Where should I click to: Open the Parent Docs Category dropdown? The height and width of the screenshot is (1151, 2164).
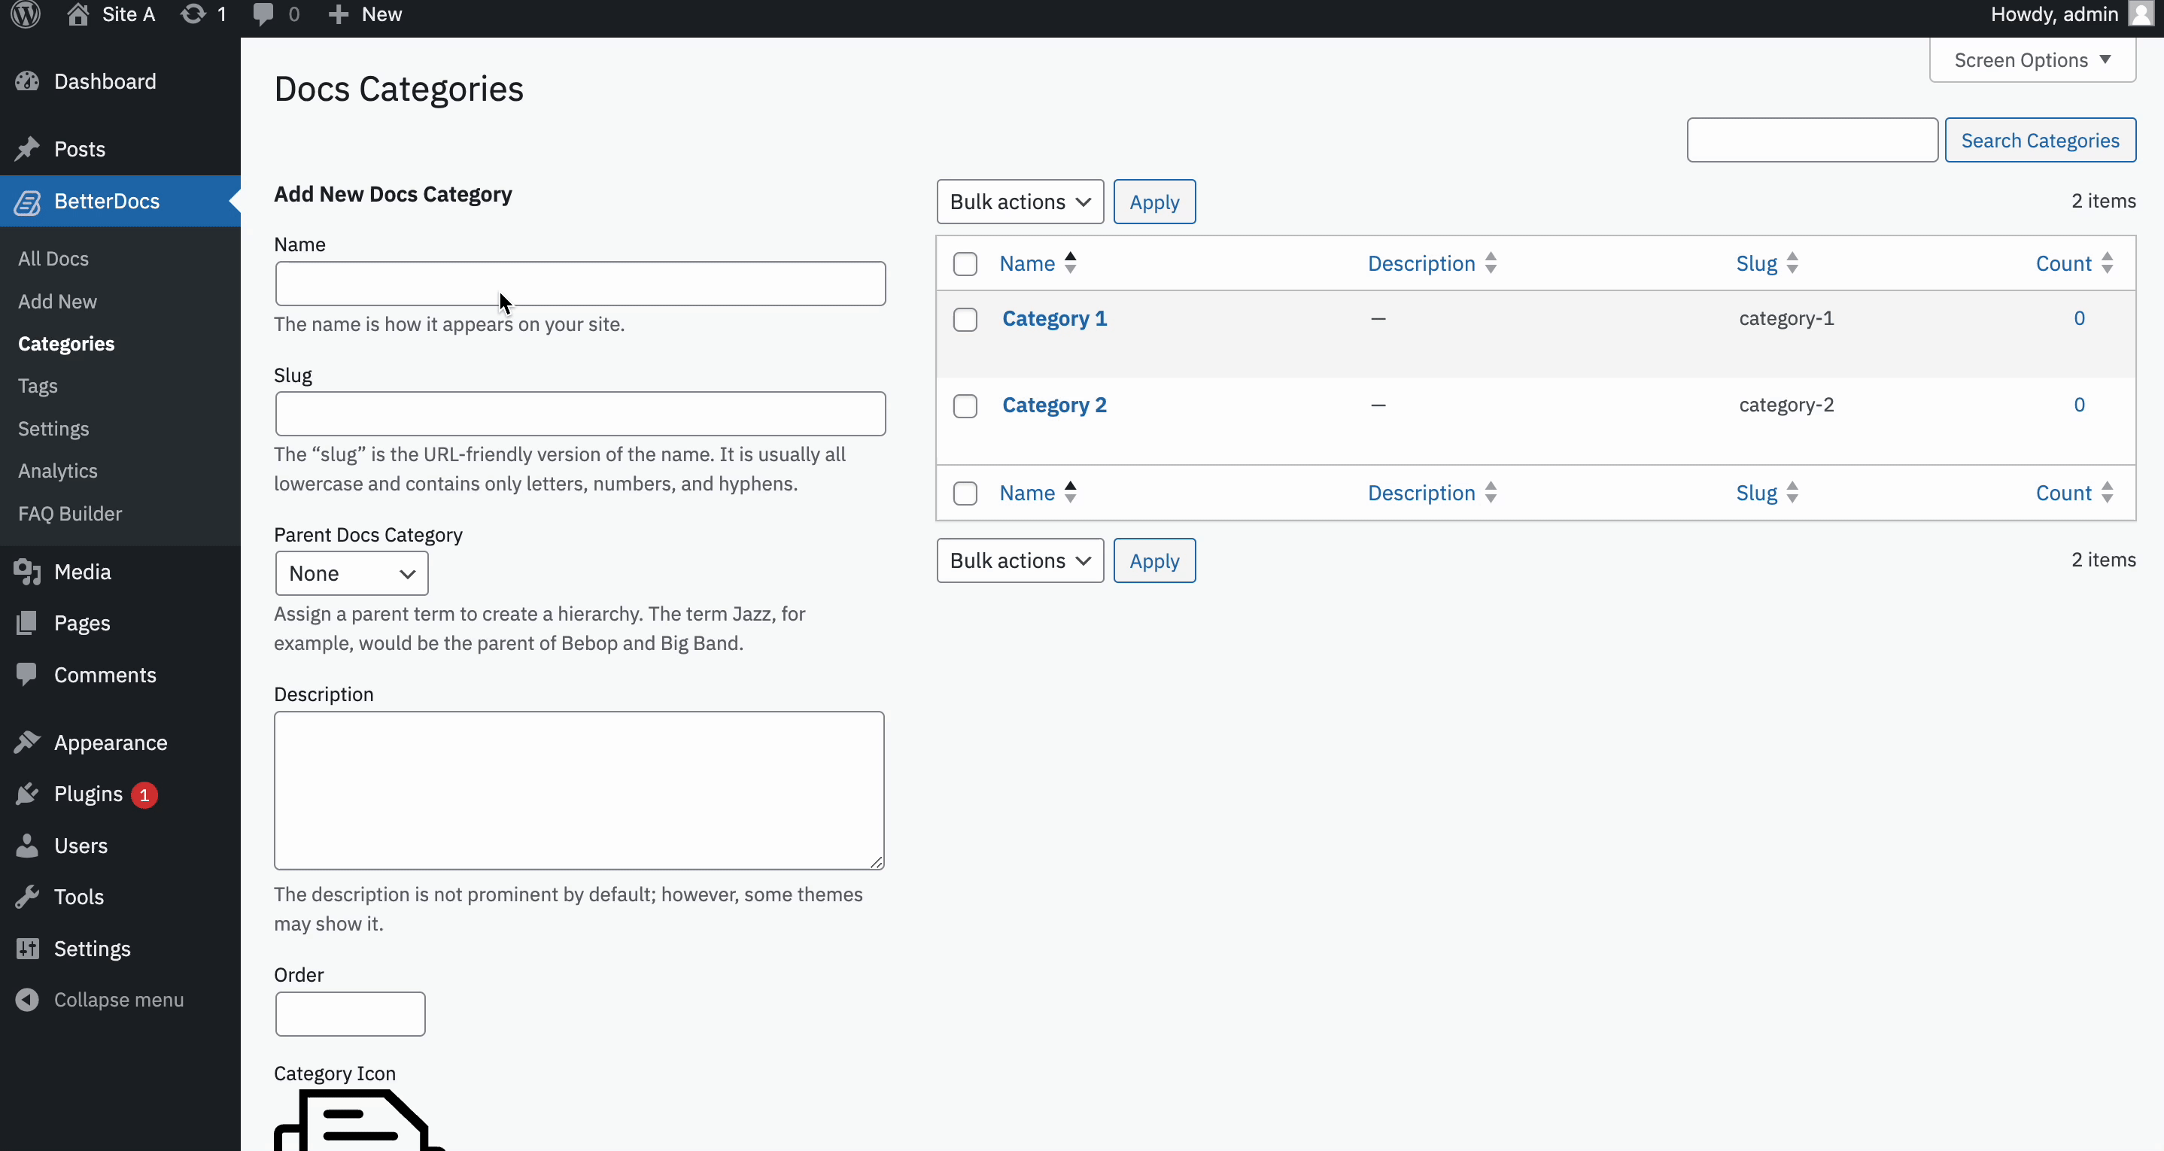click(351, 573)
